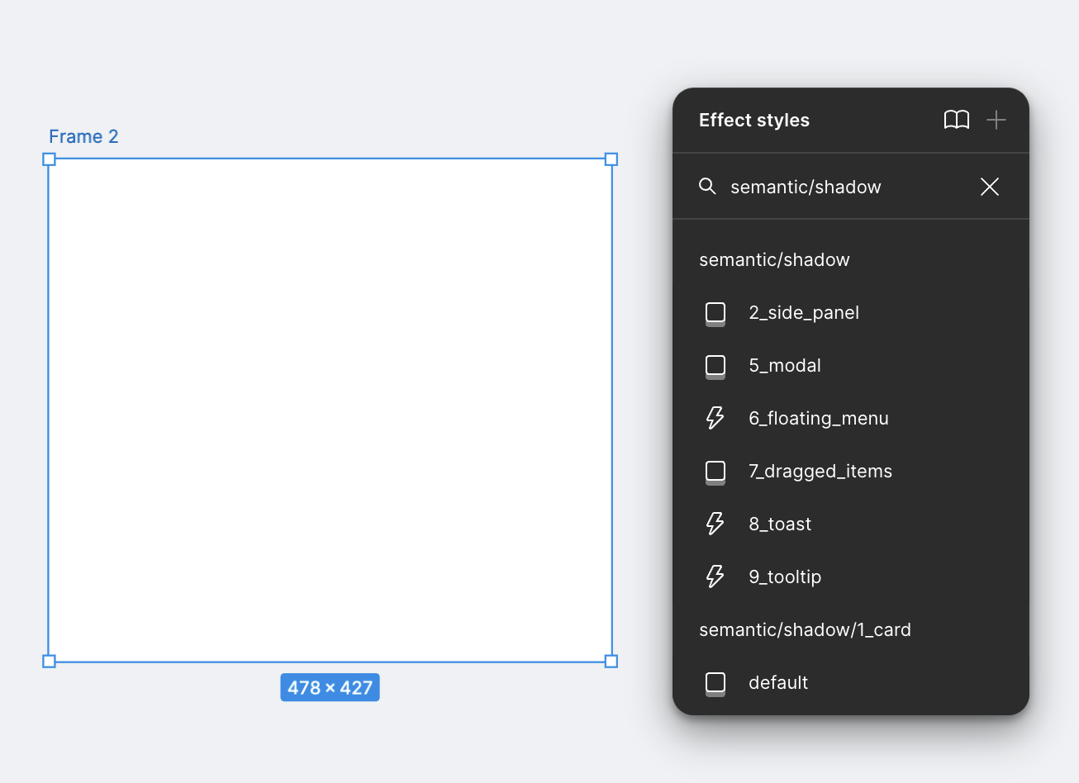Image resolution: width=1079 pixels, height=783 pixels.
Task: Click the shadow thumbnail beside 7_dragged_items
Action: [x=715, y=472]
